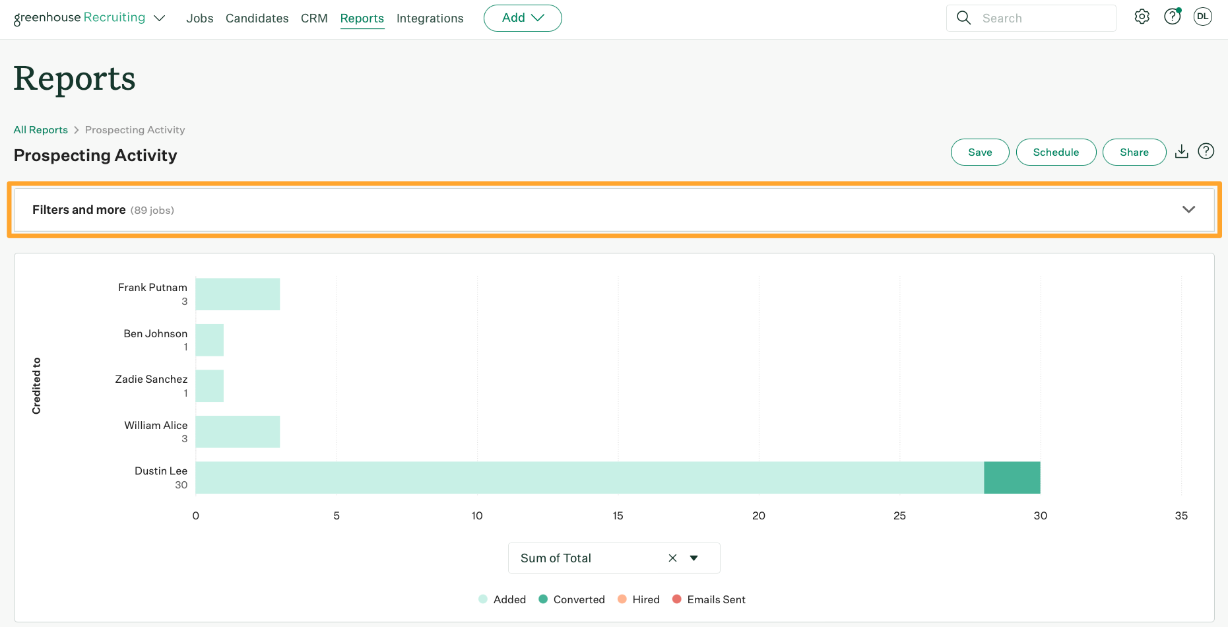Viewport: 1228px width, 627px height.
Task: Clear the Sum of Total metric with the X
Action: (x=672, y=558)
